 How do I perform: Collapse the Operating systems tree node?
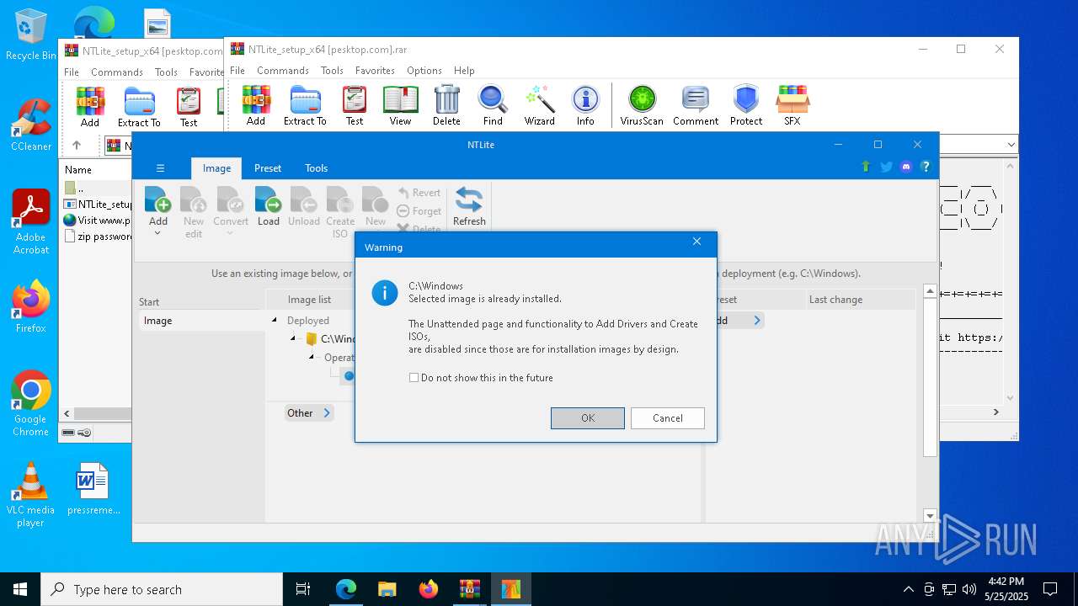pos(312,358)
